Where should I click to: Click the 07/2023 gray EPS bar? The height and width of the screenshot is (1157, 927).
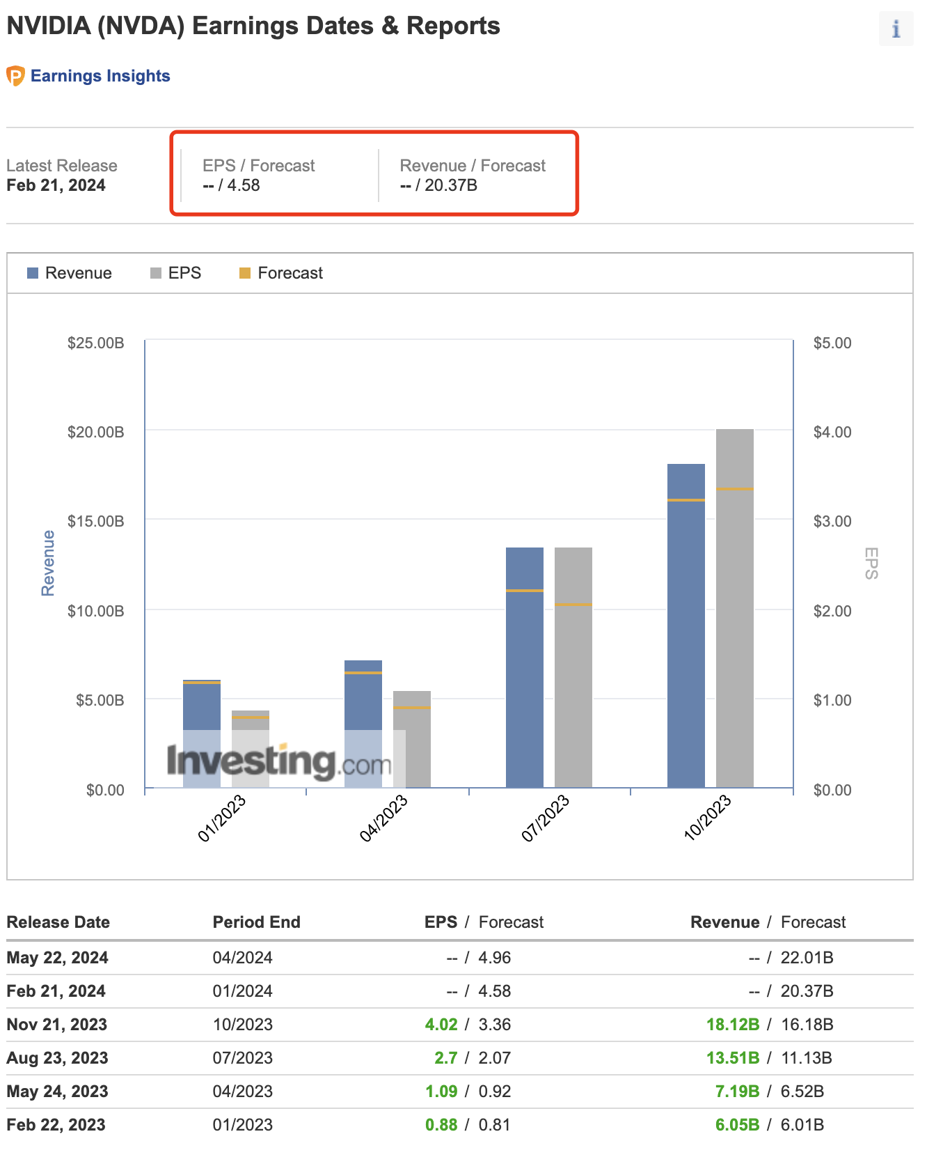[573, 667]
